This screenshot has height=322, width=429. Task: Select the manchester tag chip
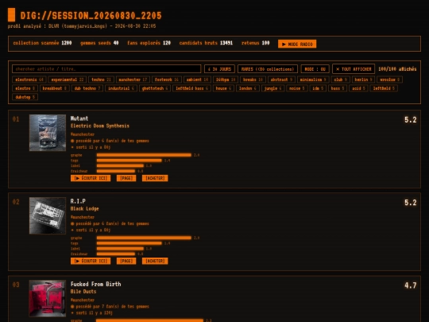click(x=133, y=80)
